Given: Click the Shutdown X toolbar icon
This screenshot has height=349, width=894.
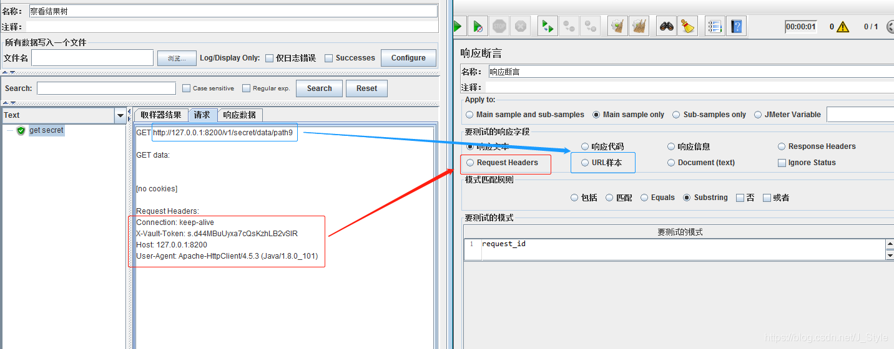Looking at the screenshot, I should pyautogui.click(x=521, y=27).
